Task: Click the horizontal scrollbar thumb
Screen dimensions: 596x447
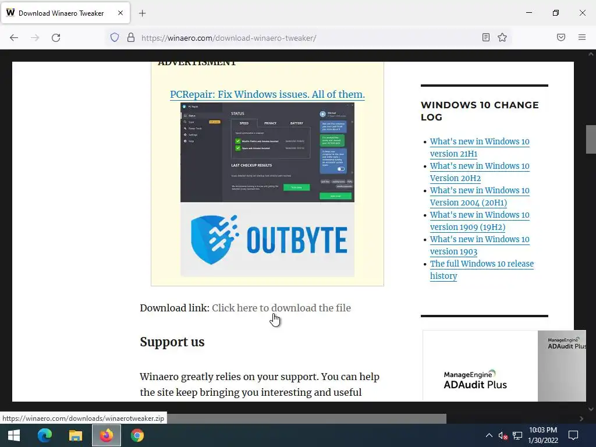Action: tap(306, 418)
